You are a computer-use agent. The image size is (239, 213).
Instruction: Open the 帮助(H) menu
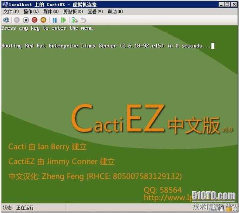pyautogui.click(x=115, y=11)
